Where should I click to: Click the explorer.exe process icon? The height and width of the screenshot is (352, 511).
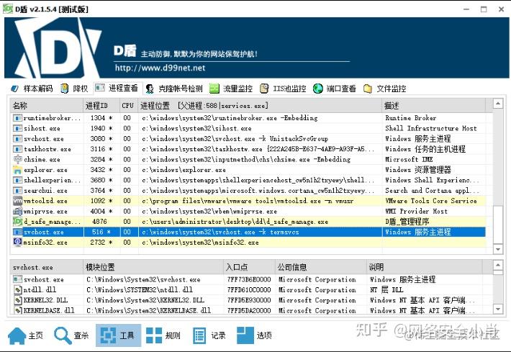point(17,170)
